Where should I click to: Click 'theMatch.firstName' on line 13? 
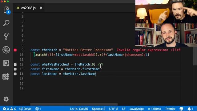coord(82,69)
